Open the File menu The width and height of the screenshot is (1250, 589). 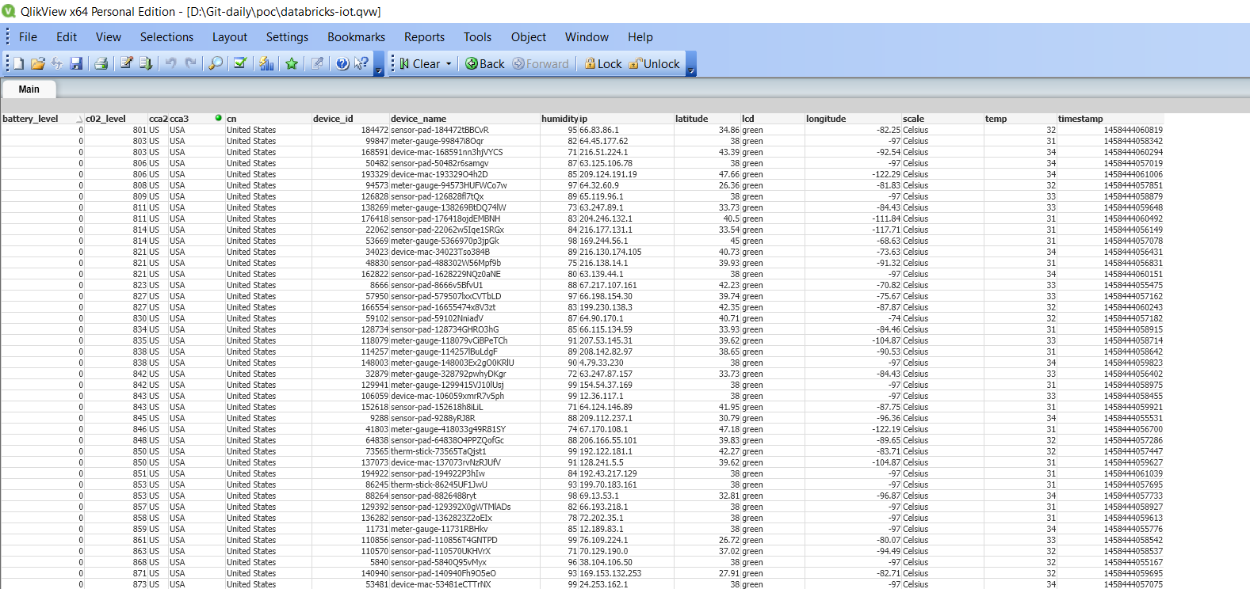point(29,37)
